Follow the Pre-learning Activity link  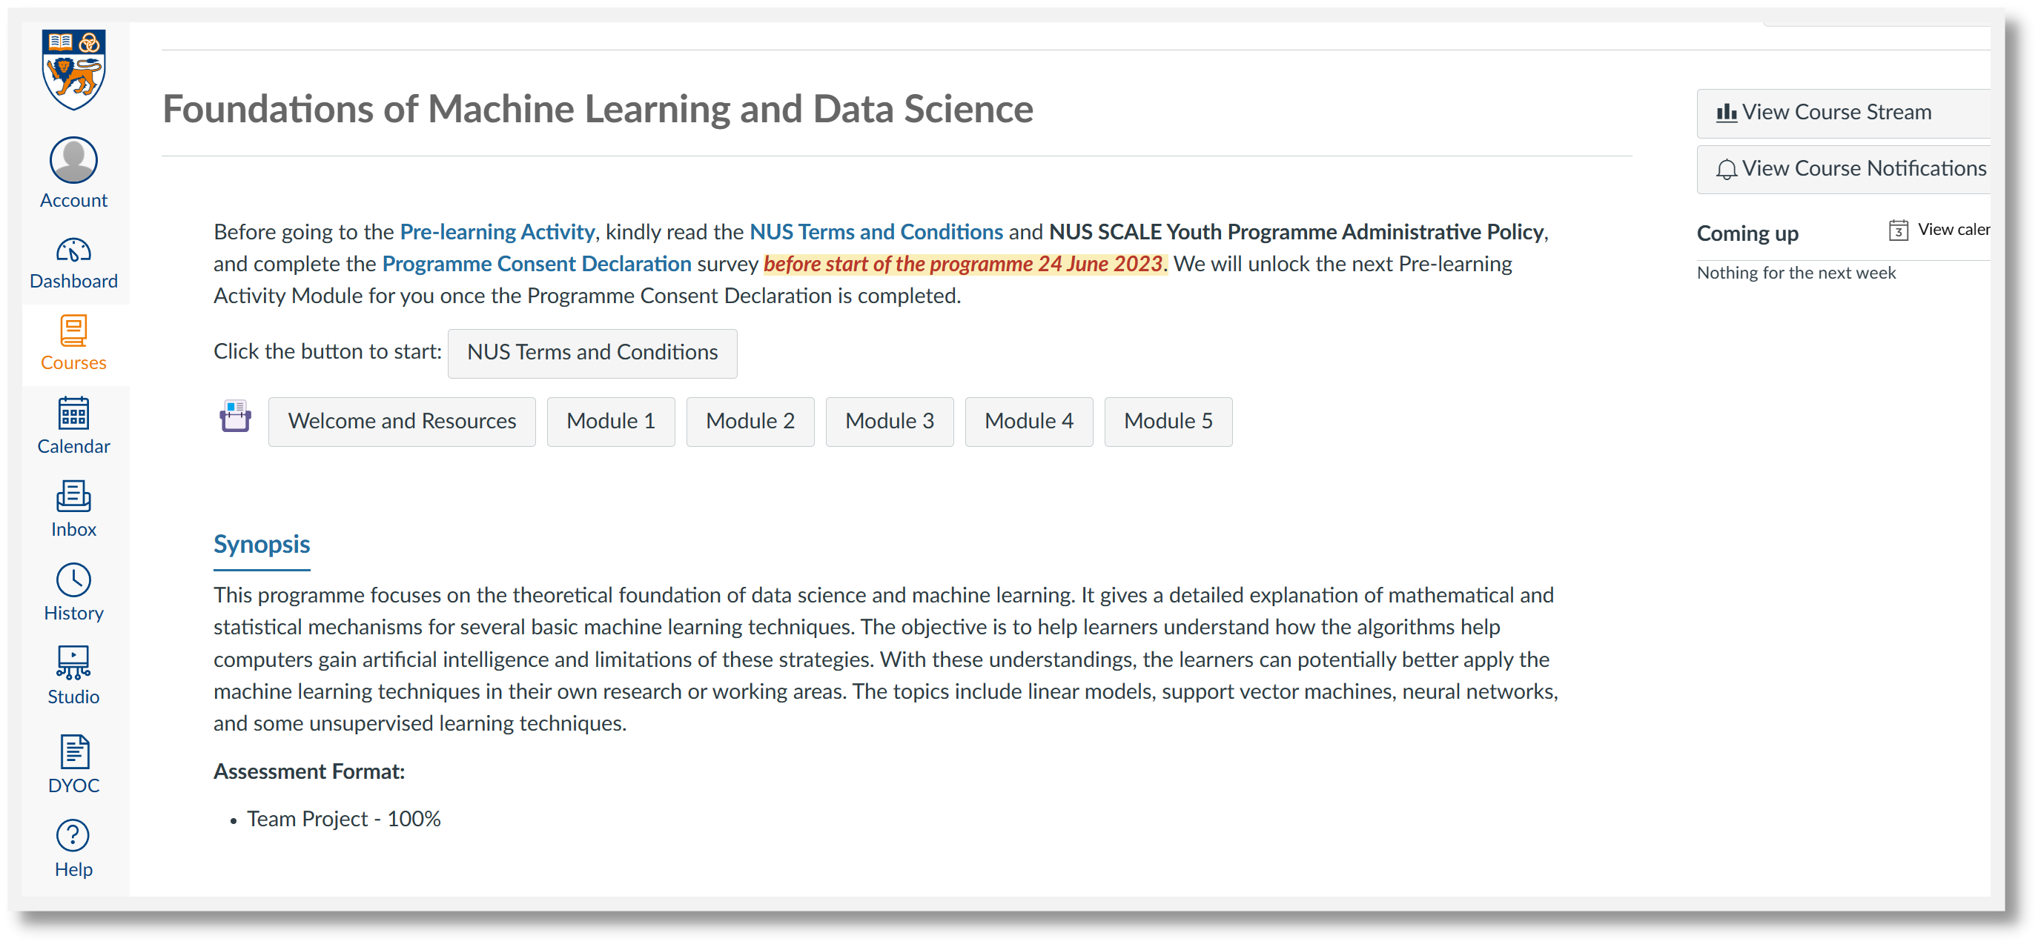(x=497, y=232)
